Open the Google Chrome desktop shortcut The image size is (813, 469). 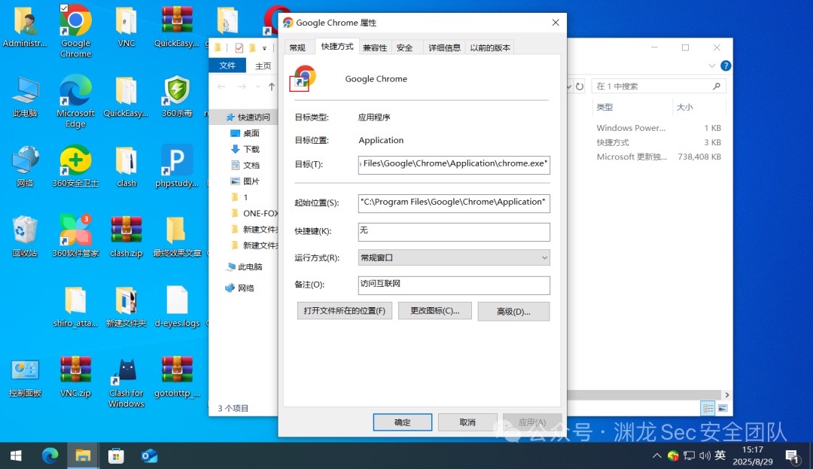[76, 30]
